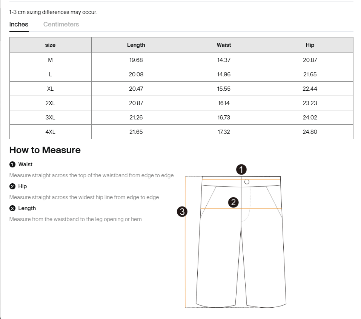Click number 2 marker on shorts diagram
This screenshot has height=319, width=361.
233,202
